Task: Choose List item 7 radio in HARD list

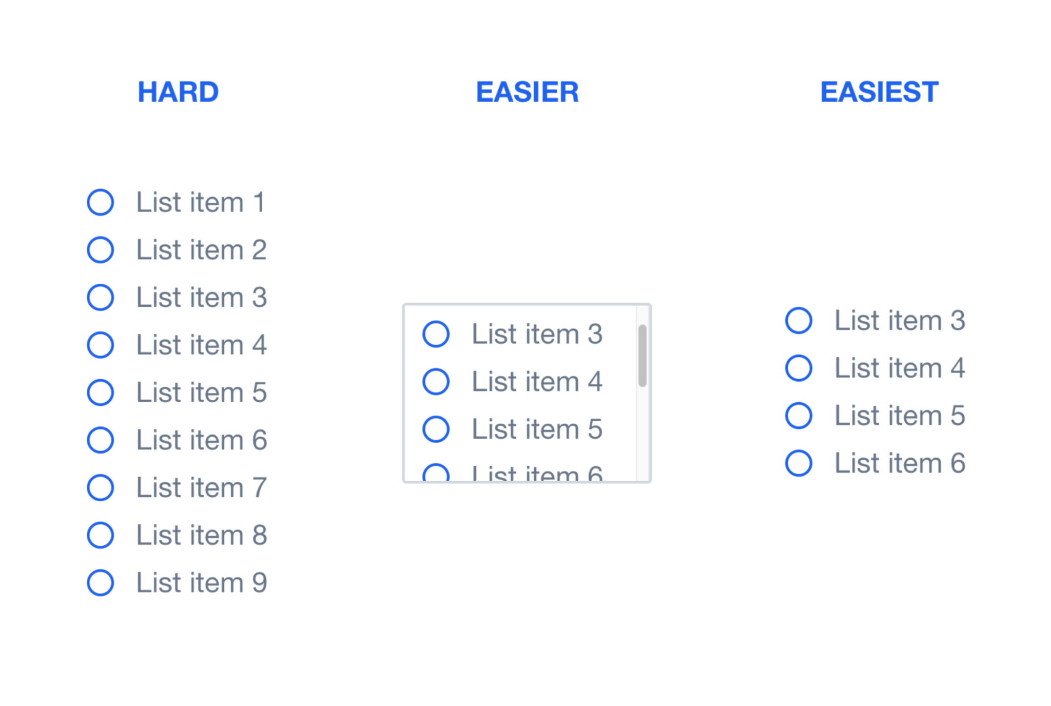Action: pyautogui.click(x=100, y=487)
